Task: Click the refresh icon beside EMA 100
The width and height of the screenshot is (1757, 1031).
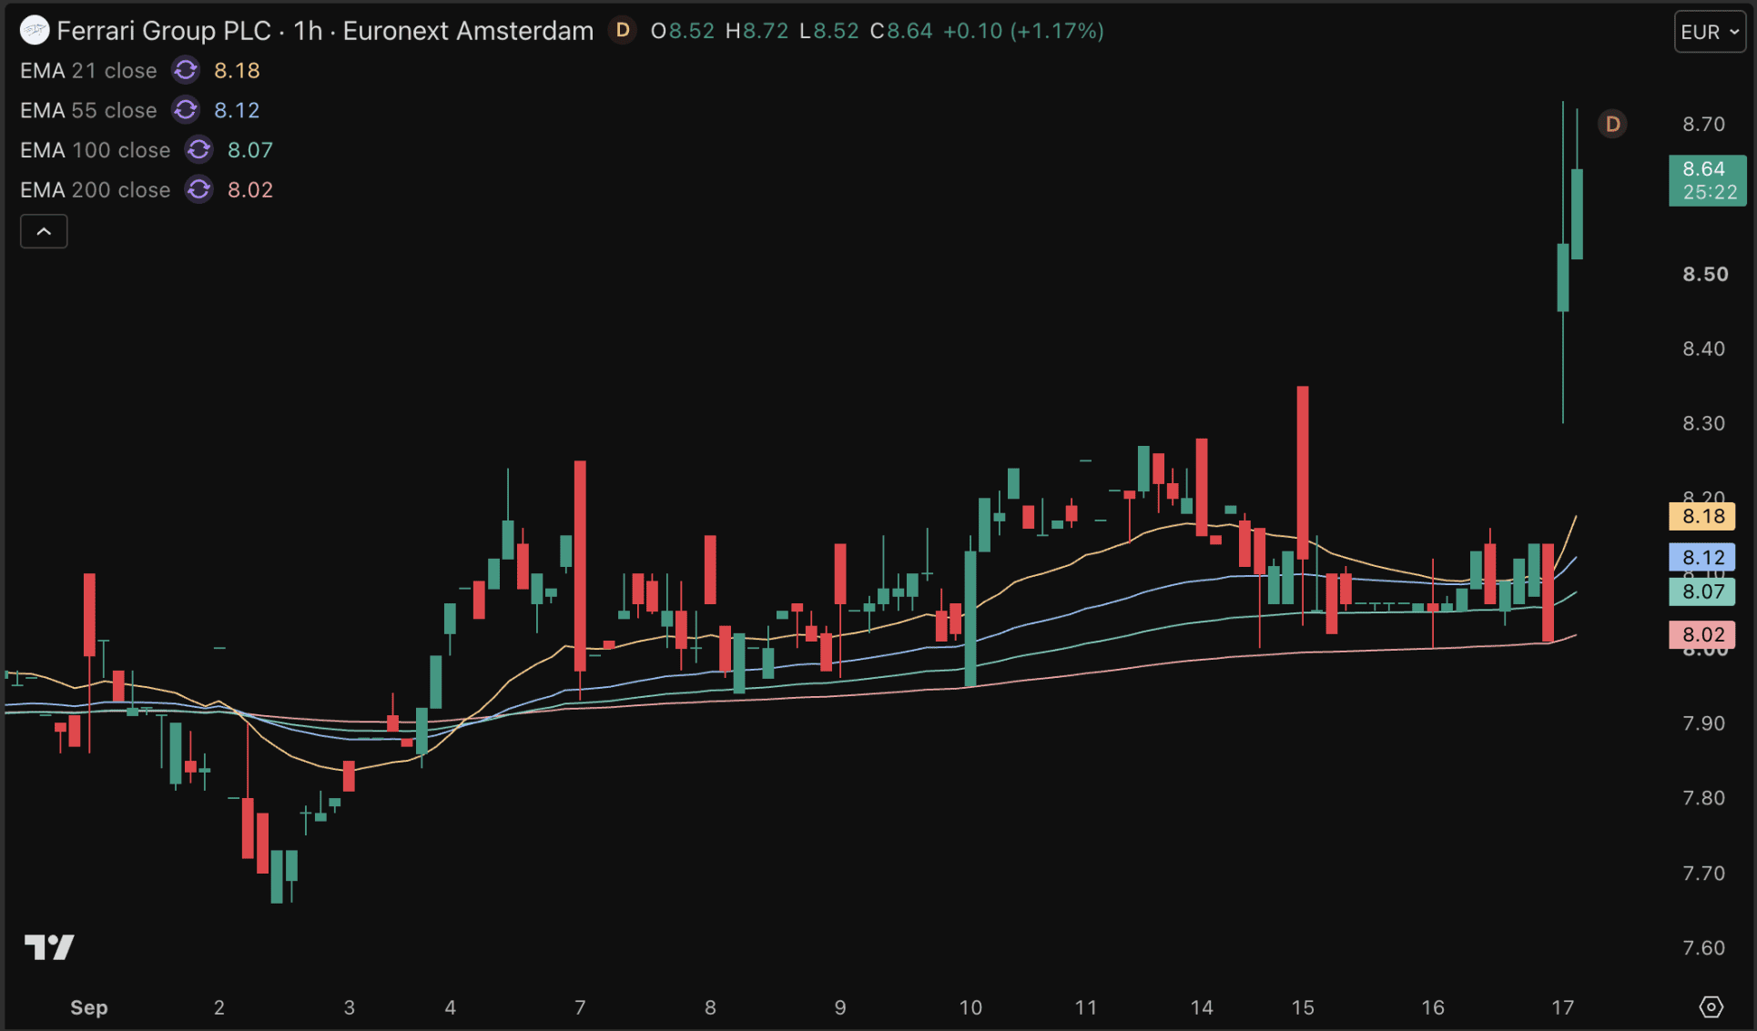Action: click(x=198, y=149)
